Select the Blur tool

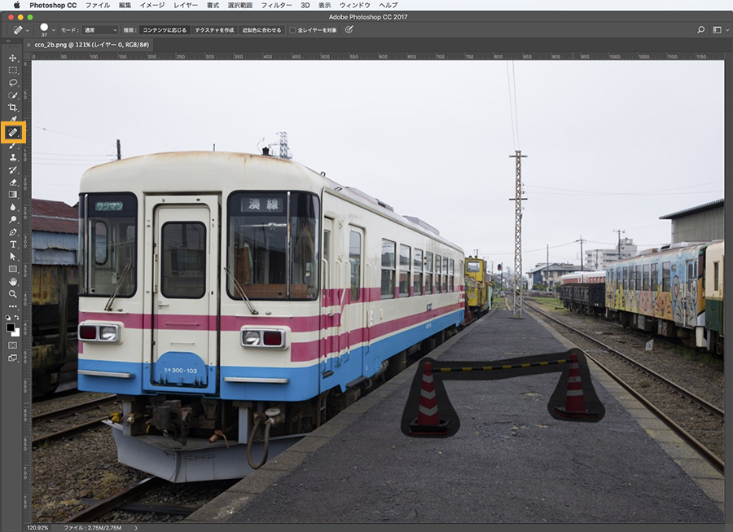click(12, 207)
